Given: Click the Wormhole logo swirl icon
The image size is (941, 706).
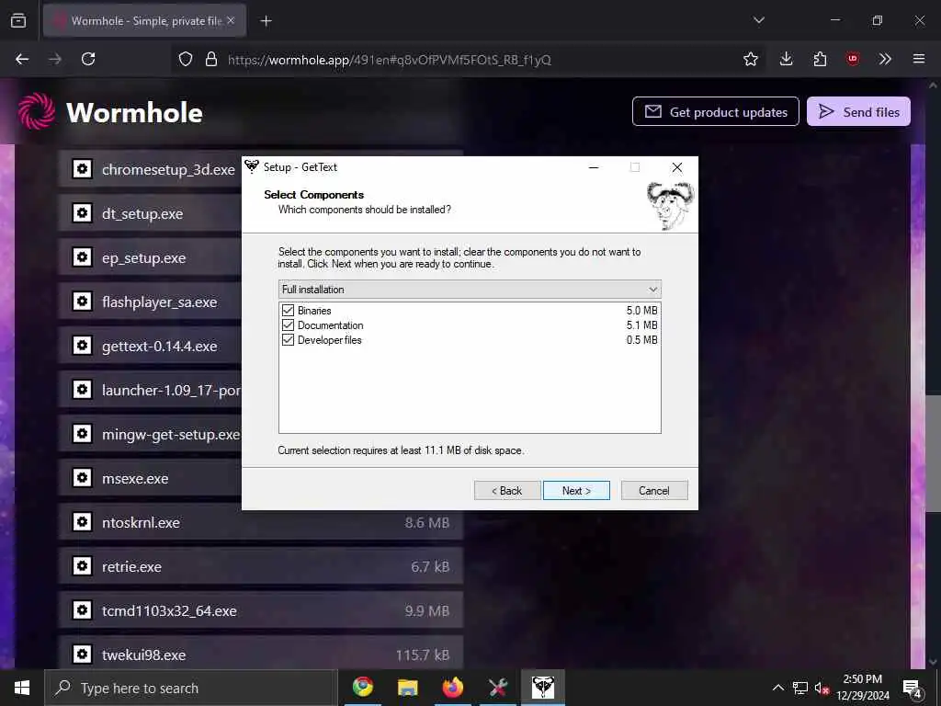Looking at the screenshot, I should 37,111.
